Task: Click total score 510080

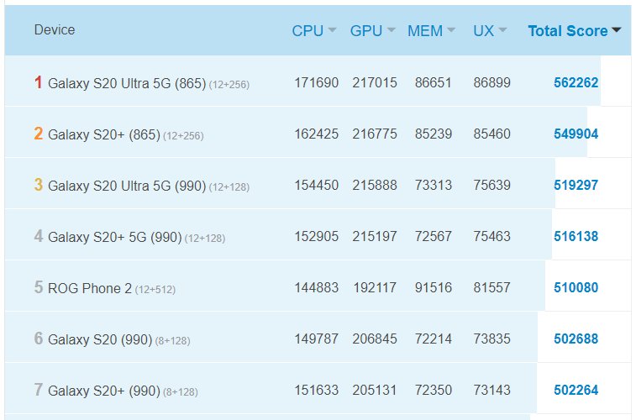Action: (576, 287)
